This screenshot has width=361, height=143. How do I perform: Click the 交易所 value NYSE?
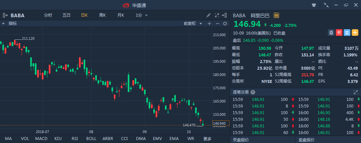267,81
